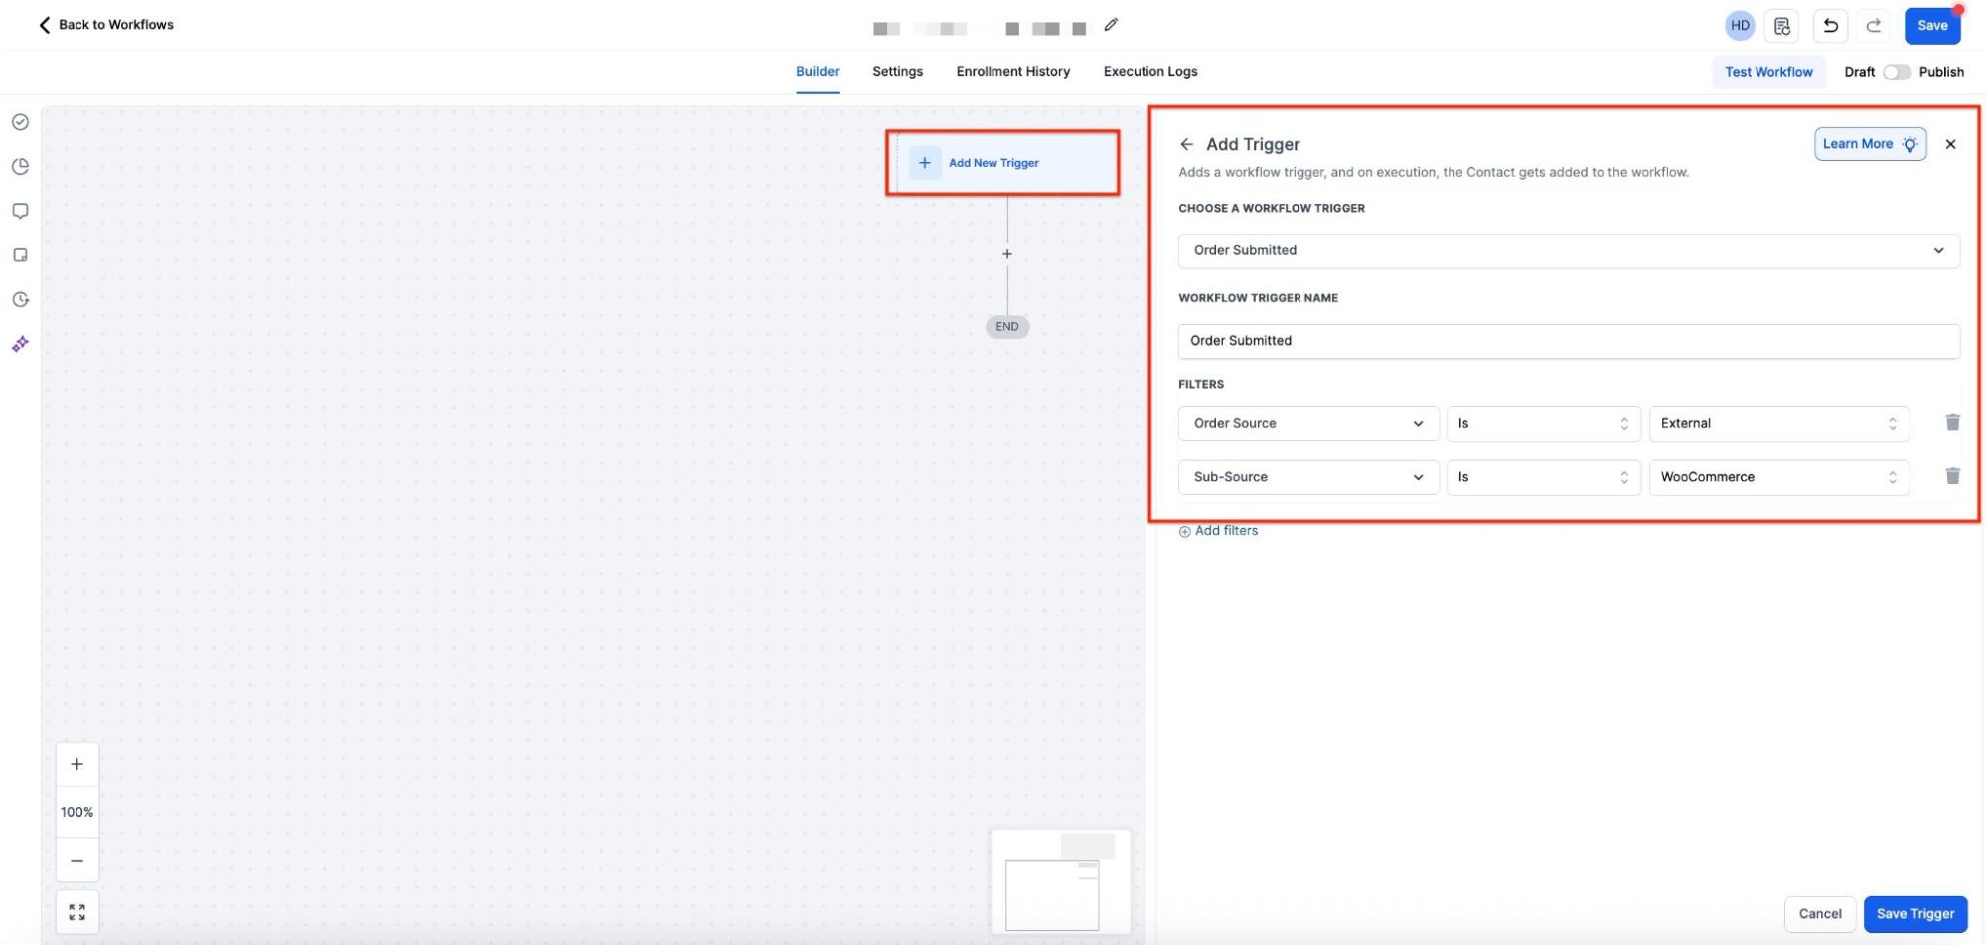Click the purple sparkle AI icon in sidebar
Viewport: 1986px width, 945px height.
(x=20, y=344)
